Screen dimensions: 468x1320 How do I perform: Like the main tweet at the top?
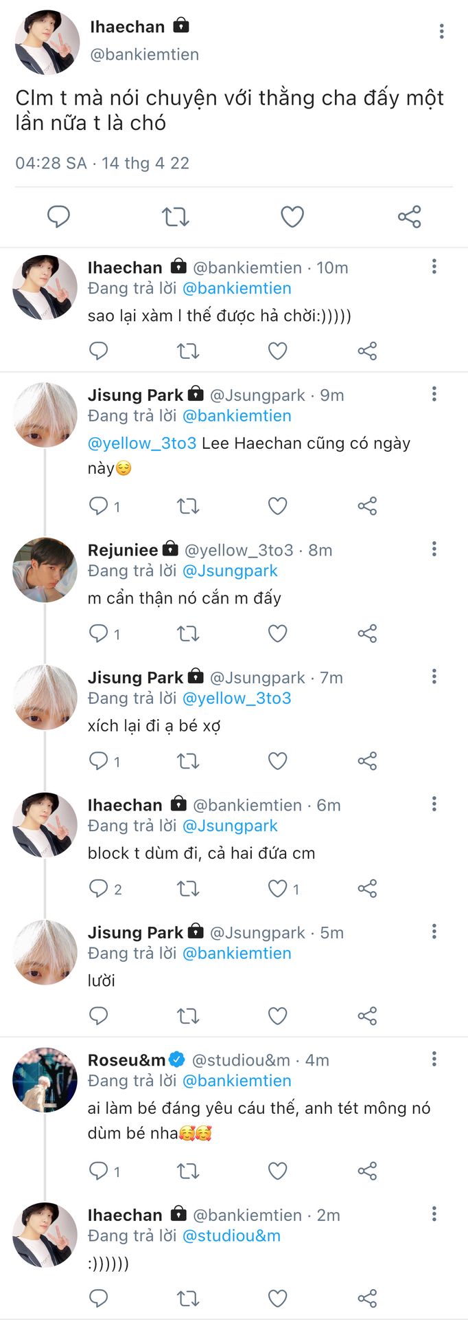pyautogui.click(x=292, y=217)
